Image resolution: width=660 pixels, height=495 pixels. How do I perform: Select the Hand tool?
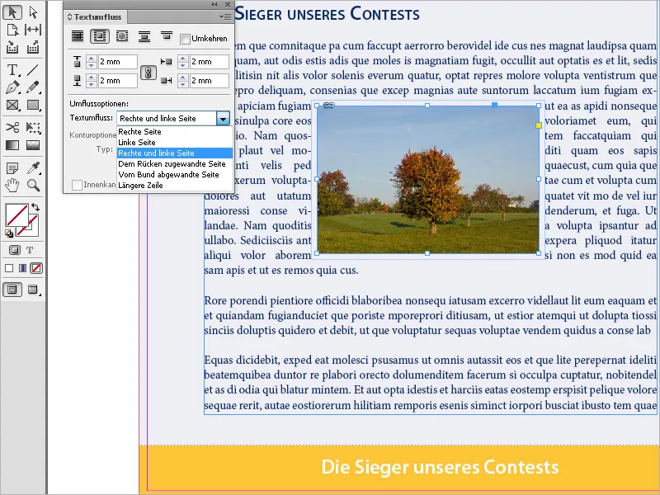tap(12, 185)
